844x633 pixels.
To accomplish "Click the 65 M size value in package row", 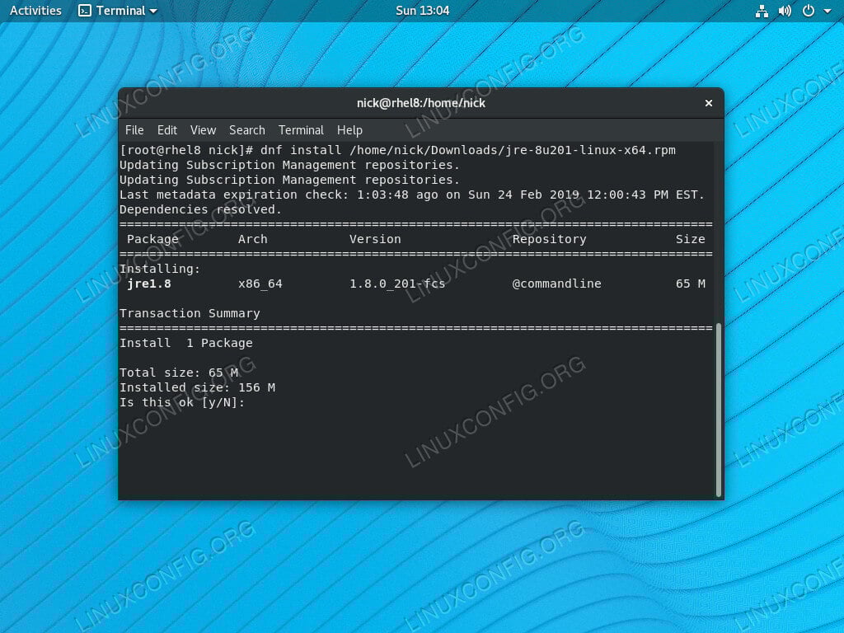I will point(691,284).
